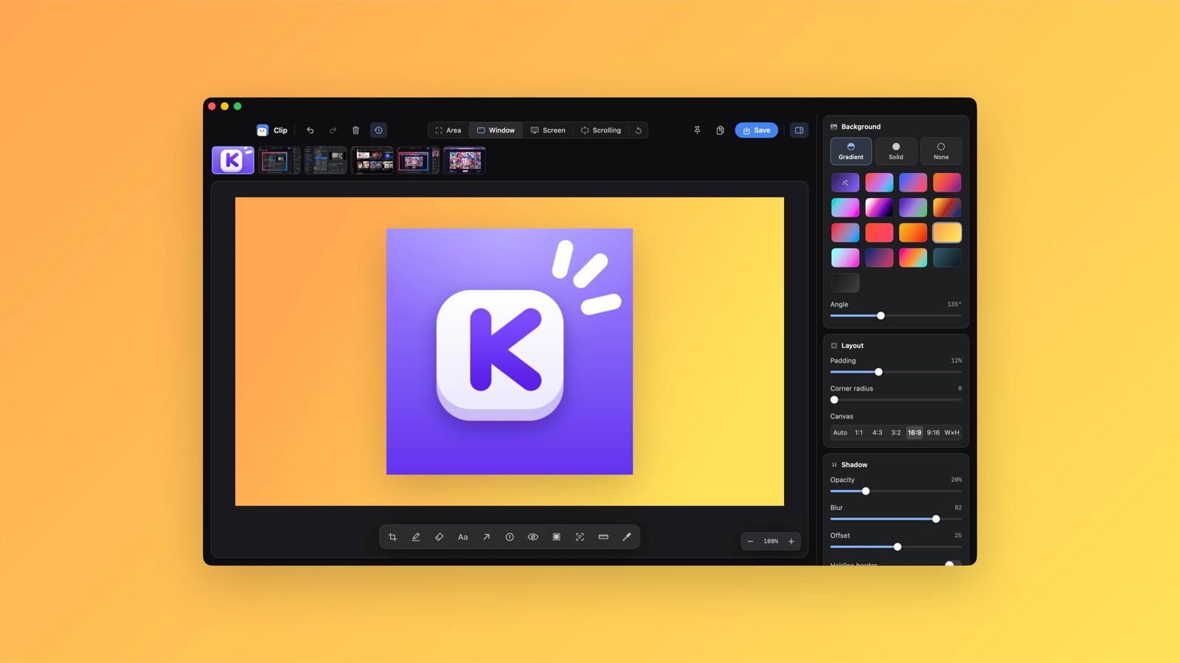Click the Background section header icon
Image resolution: width=1180 pixels, height=663 pixels.
[834, 127]
